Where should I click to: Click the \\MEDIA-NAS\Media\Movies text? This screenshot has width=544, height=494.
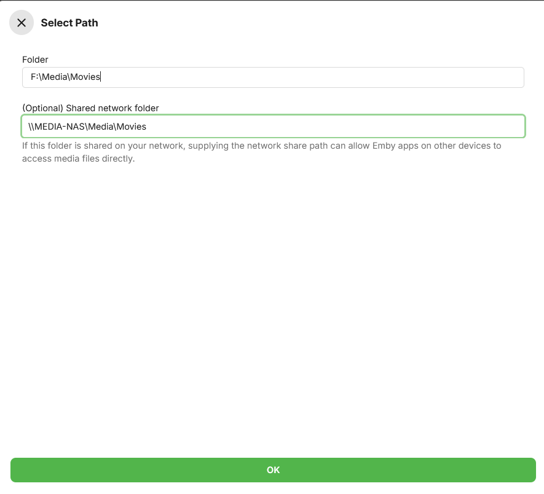coord(87,127)
